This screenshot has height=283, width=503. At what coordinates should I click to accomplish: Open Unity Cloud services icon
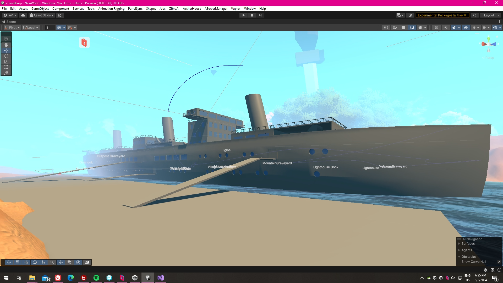23,15
